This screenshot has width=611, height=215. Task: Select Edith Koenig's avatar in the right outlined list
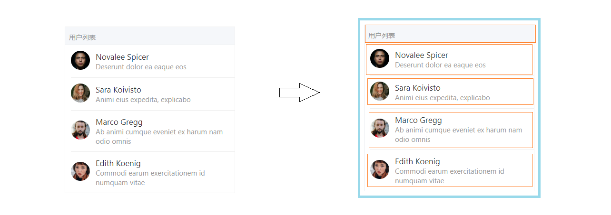(380, 169)
